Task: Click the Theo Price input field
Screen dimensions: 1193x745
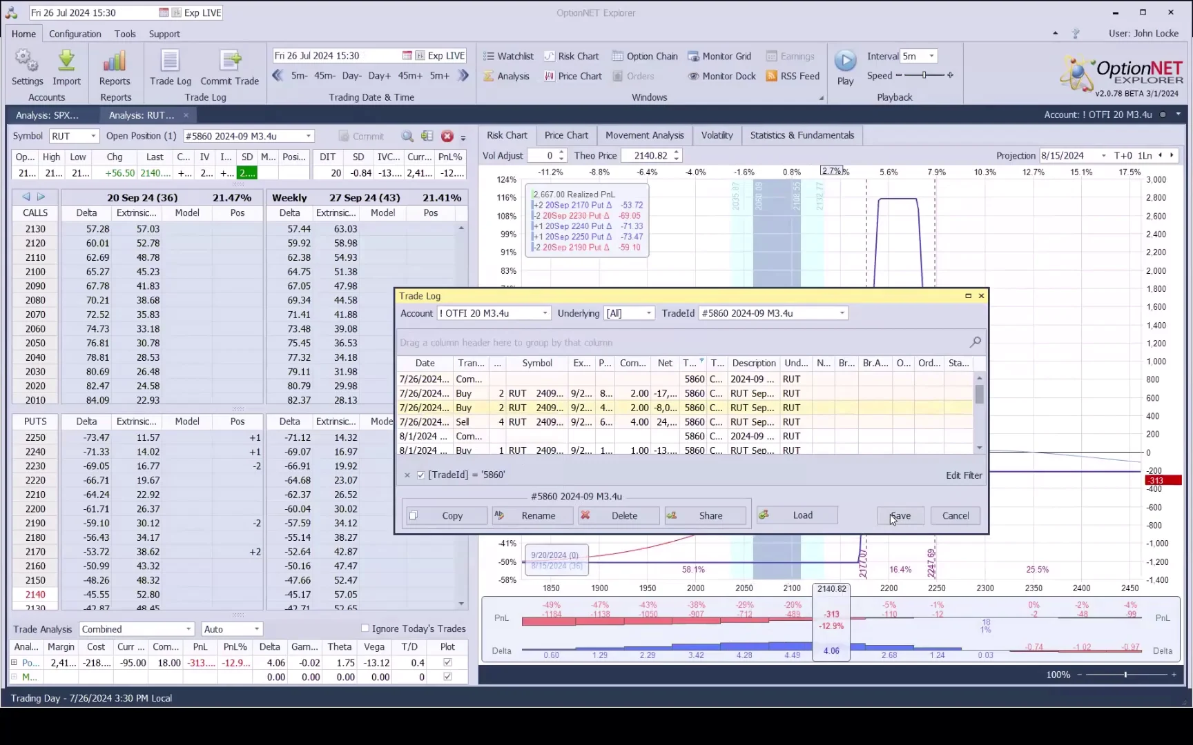Action: pos(646,156)
